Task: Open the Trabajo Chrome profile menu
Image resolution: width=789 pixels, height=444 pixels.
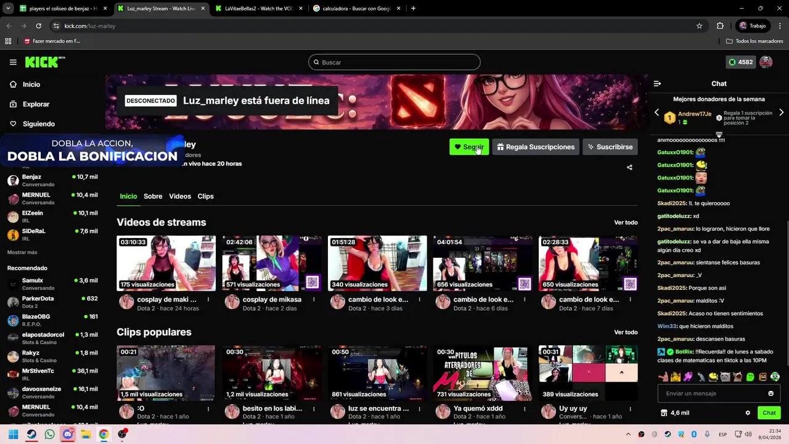Action: (753, 26)
